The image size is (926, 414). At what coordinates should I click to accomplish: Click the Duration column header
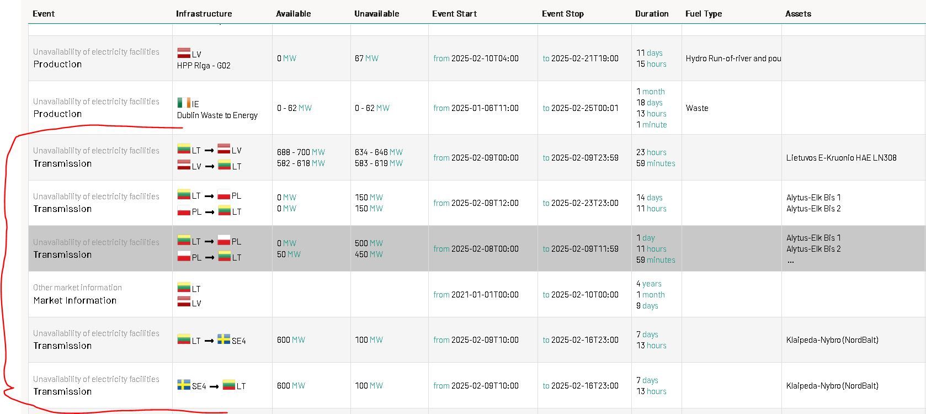(651, 14)
